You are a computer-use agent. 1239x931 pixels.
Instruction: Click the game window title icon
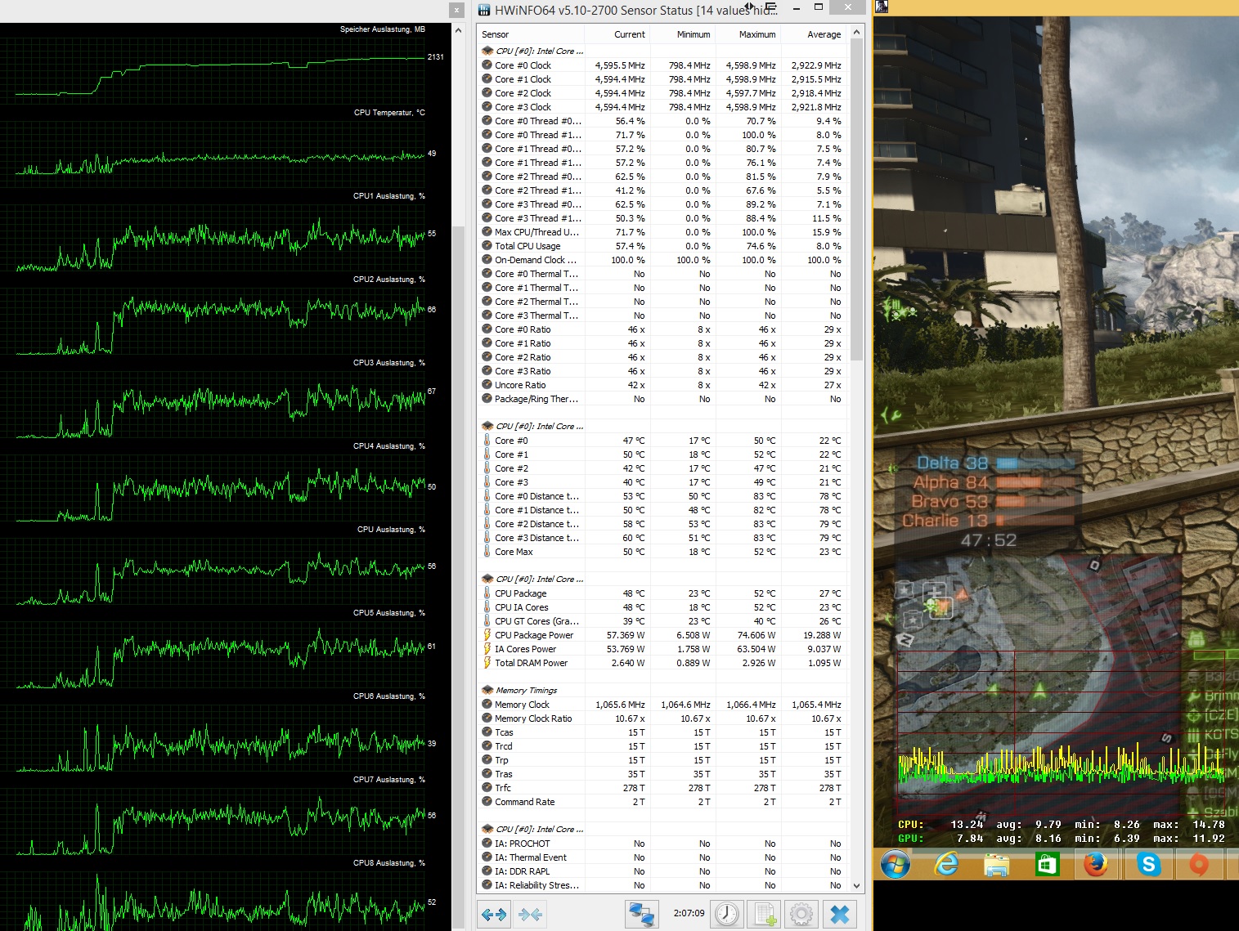click(x=882, y=7)
